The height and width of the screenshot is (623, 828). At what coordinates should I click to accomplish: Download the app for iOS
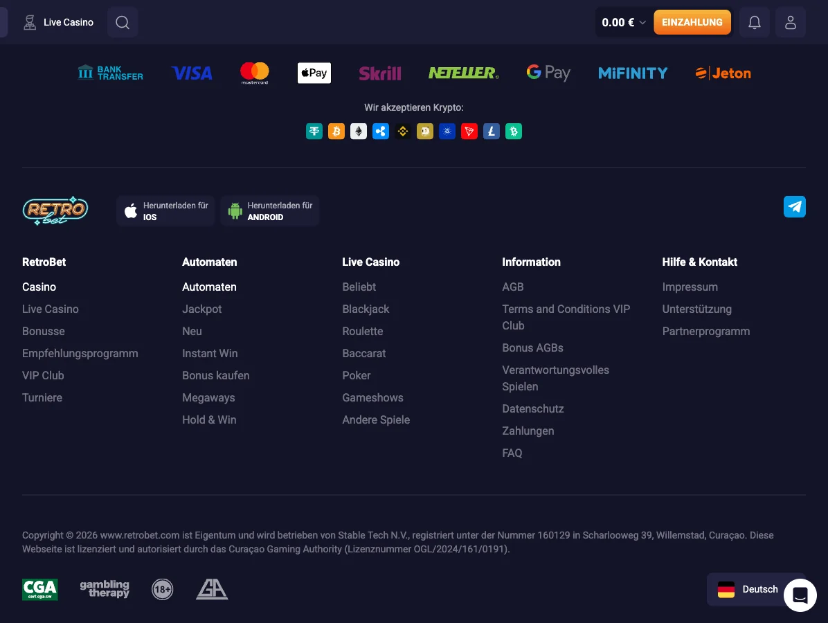tap(165, 211)
